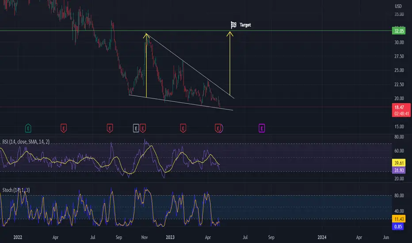The height and width of the screenshot is (243, 412).
Task: Click the 02:48:41 bar countdown timer
Action: (x=401, y=114)
